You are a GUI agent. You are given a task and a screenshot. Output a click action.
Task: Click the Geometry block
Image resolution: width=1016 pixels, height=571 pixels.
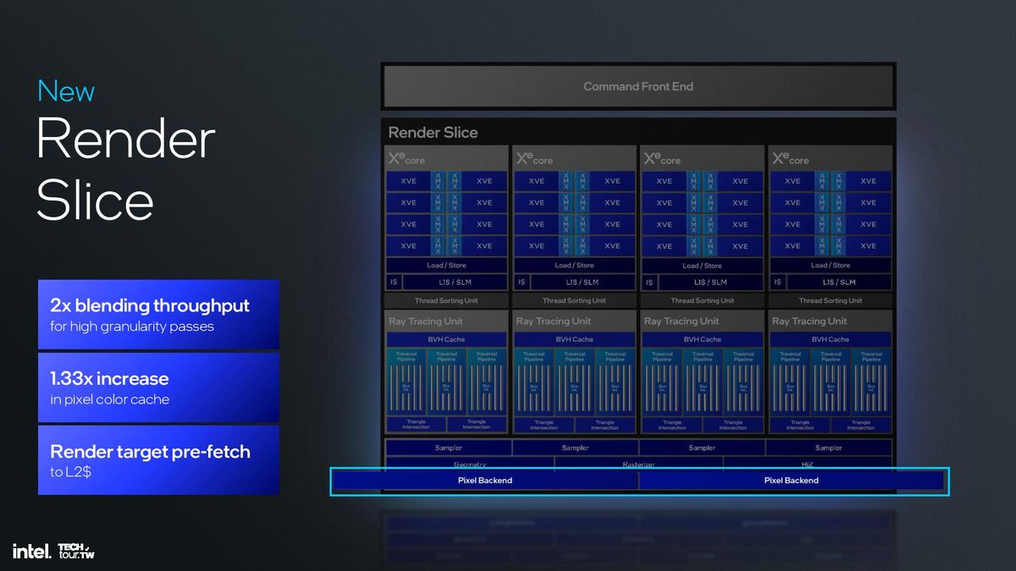pos(469,464)
